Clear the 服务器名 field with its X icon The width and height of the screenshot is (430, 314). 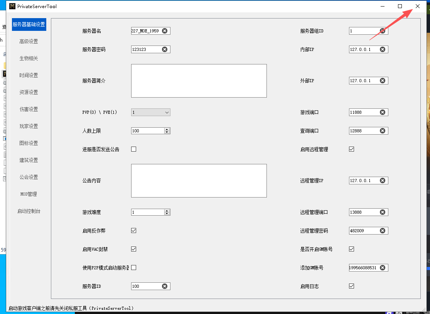pos(165,31)
